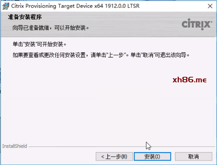Click the Citrix logo in header

tap(197, 24)
